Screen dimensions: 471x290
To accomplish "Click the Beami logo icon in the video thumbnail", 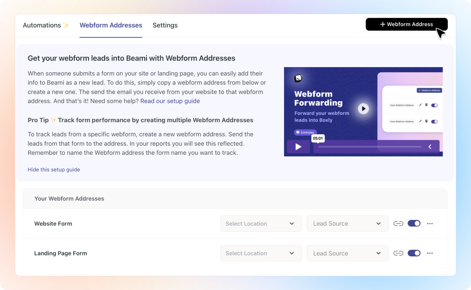I will (298, 78).
